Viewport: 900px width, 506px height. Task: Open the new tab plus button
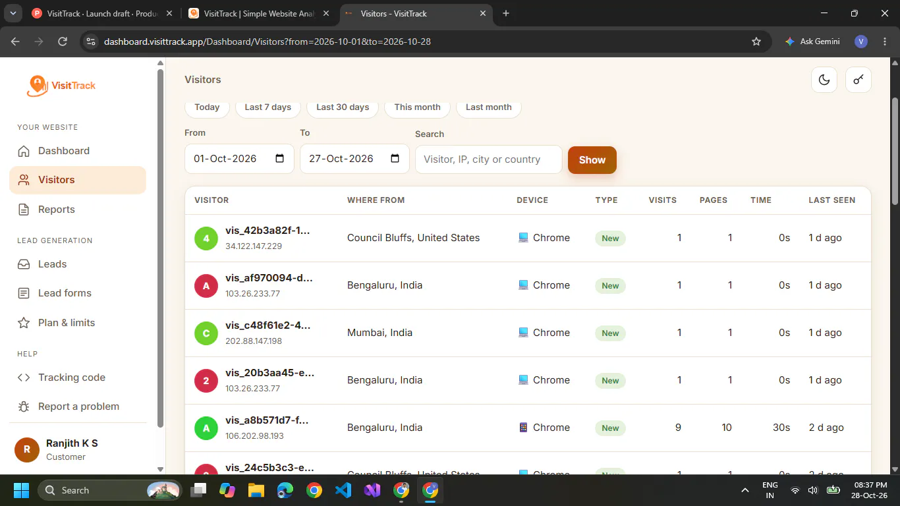tap(506, 13)
